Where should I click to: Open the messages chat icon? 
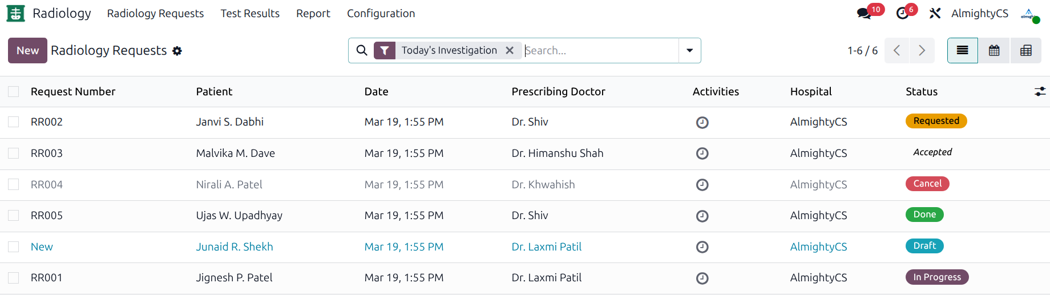tap(864, 13)
